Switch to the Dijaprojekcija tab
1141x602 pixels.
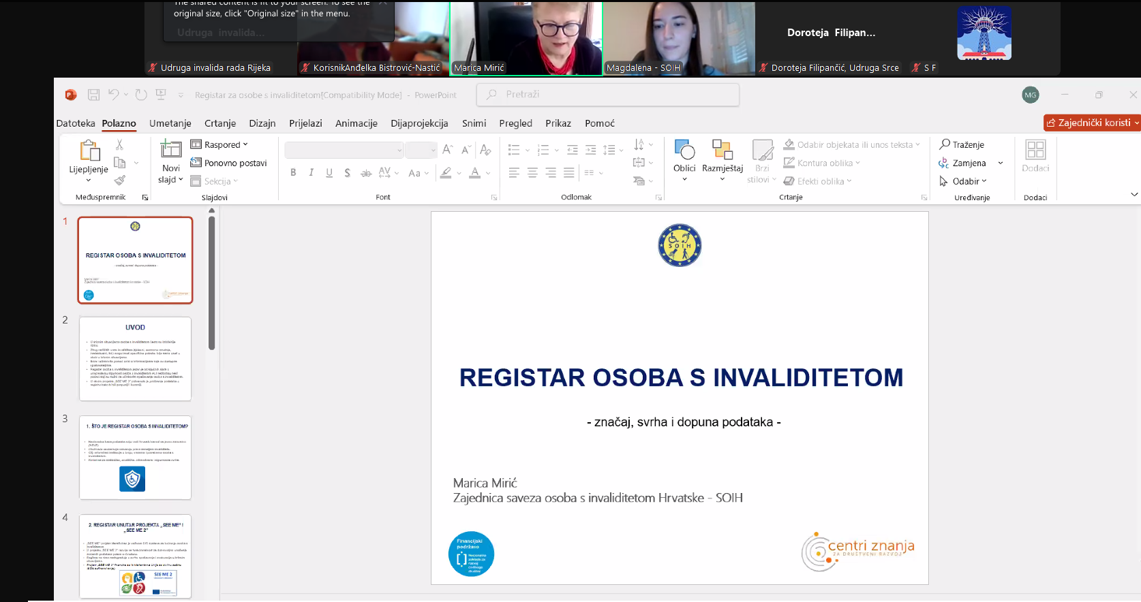coord(419,123)
